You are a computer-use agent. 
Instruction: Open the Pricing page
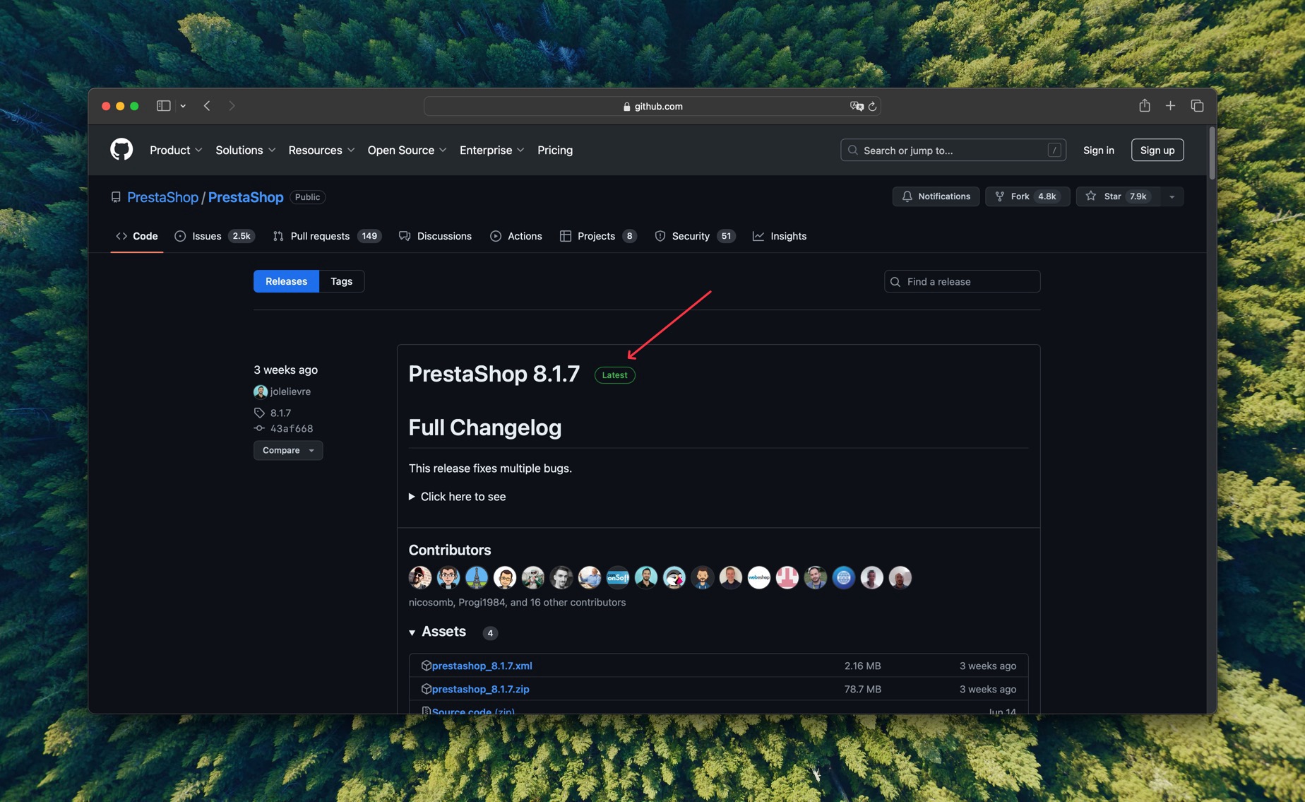(555, 150)
